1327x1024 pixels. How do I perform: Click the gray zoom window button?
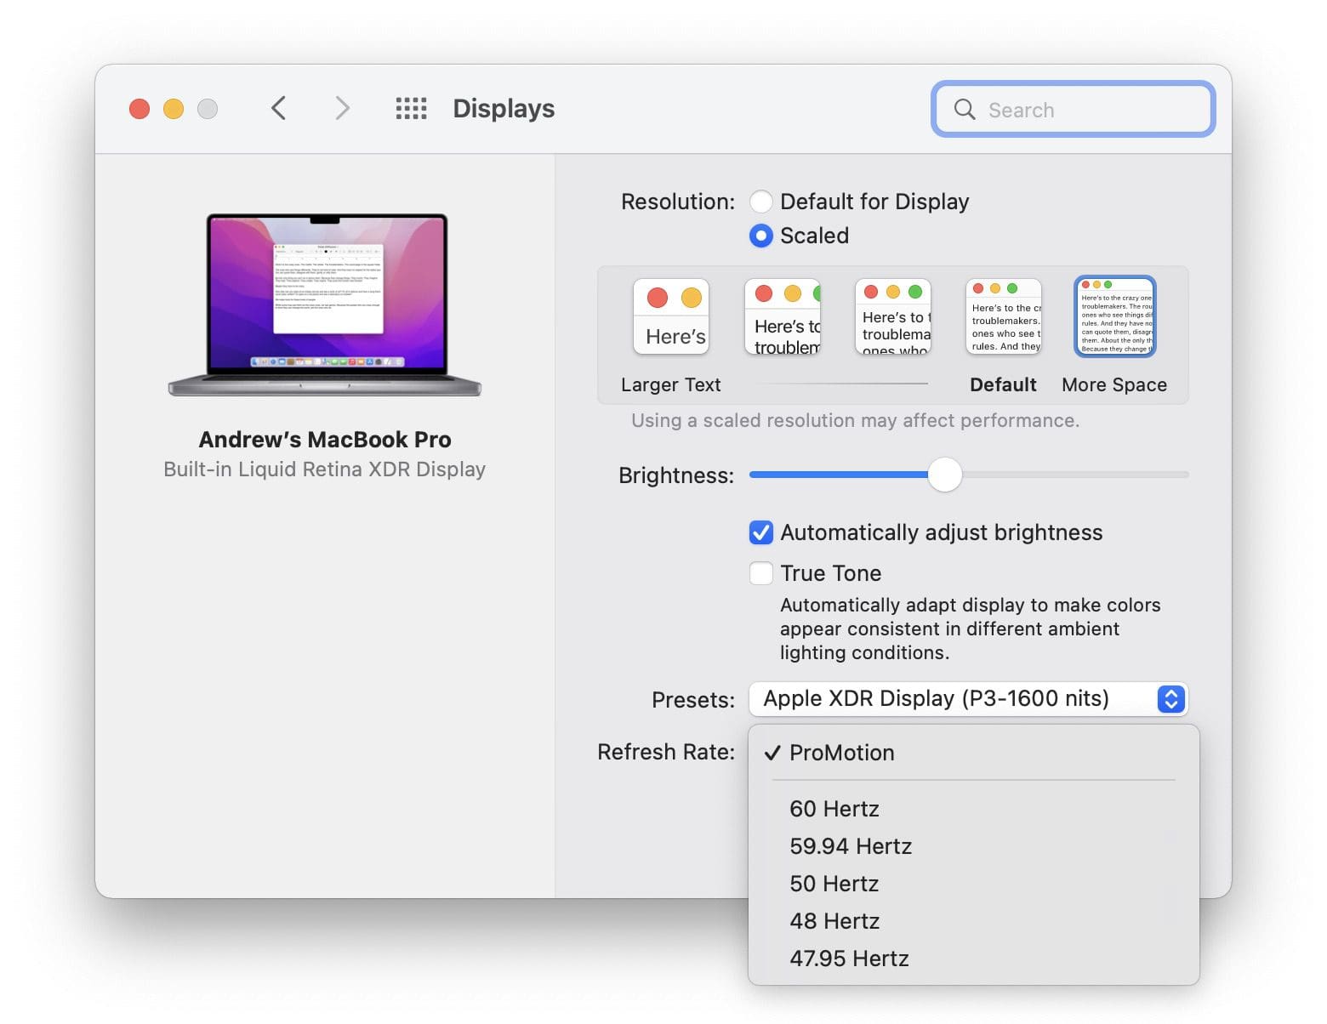[x=208, y=109]
